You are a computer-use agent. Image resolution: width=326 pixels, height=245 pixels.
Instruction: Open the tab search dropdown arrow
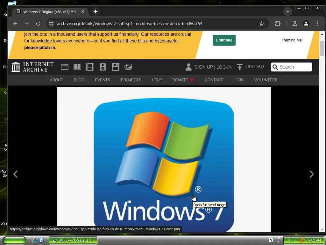pyautogui.click(x=288, y=11)
